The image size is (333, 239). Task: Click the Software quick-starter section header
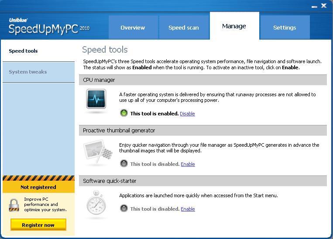[203, 181]
